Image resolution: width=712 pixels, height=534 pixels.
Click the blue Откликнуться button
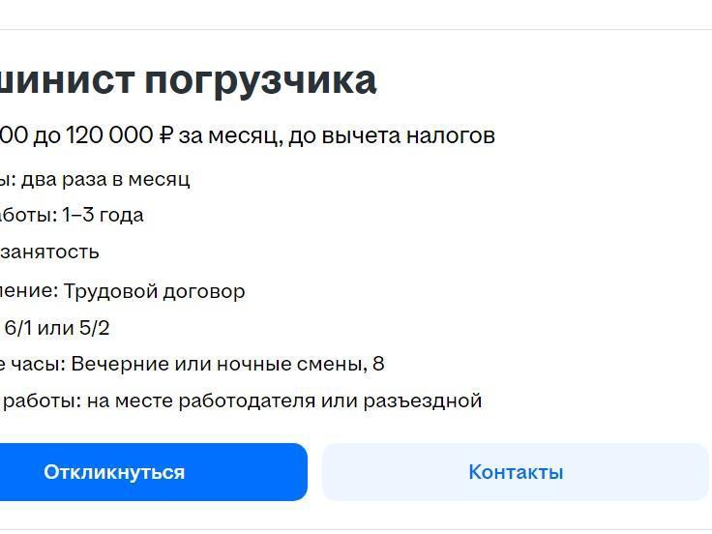(114, 472)
